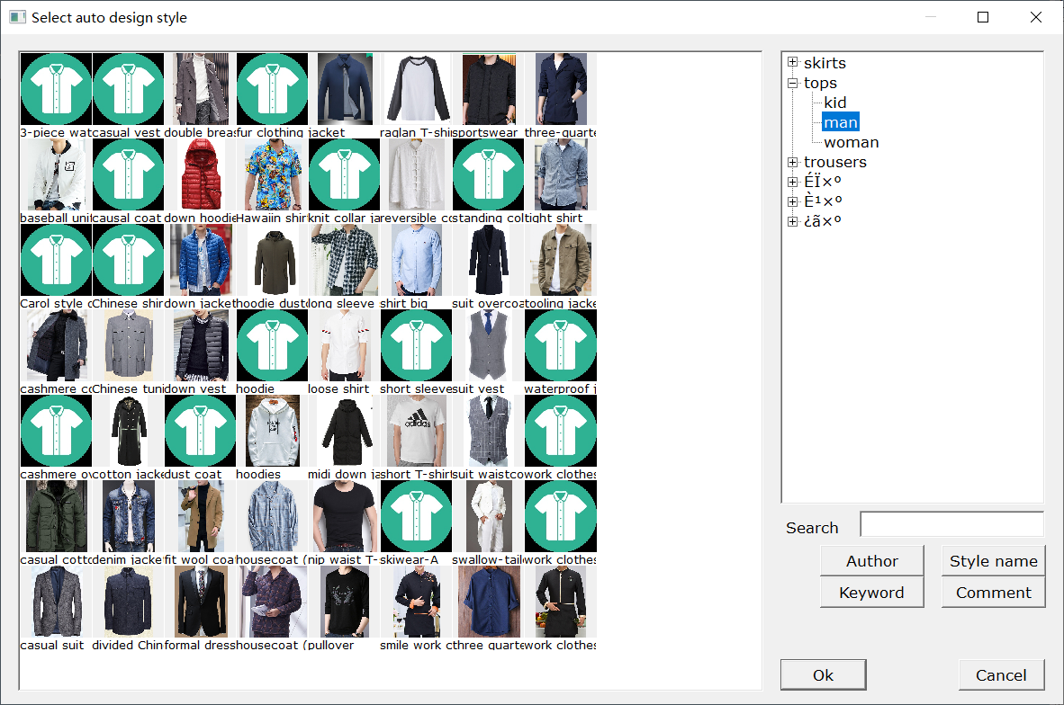Choose the knit collar jacket icon
The image size is (1064, 705).
[x=345, y=174]
